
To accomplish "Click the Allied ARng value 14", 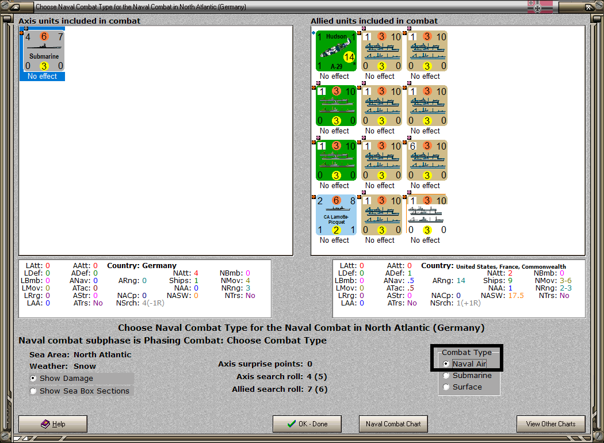I will click(461, 280).
